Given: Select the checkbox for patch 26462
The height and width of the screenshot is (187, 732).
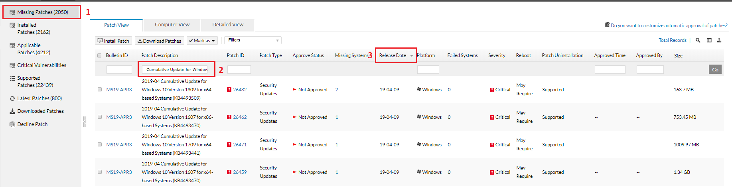Looking at the screenshot, I should pos(100,117).
